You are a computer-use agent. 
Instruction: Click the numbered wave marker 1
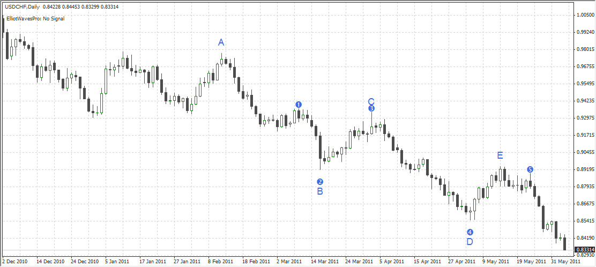click(x=299, y=104)
